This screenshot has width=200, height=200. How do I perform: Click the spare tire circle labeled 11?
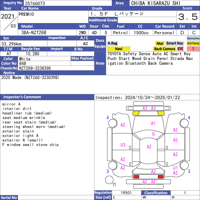pyautogui.click(x=109, y=180)
